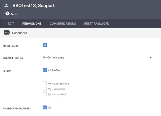The height and width of the screenshot is (116, 161).
Task: Click the info icon next to Active
Action: pos(7,13)
